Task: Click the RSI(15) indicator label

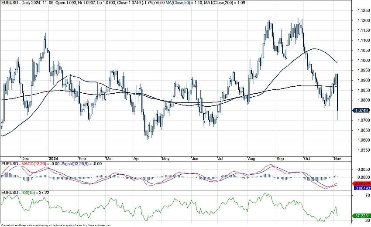Action: click(x=29, y=192)
